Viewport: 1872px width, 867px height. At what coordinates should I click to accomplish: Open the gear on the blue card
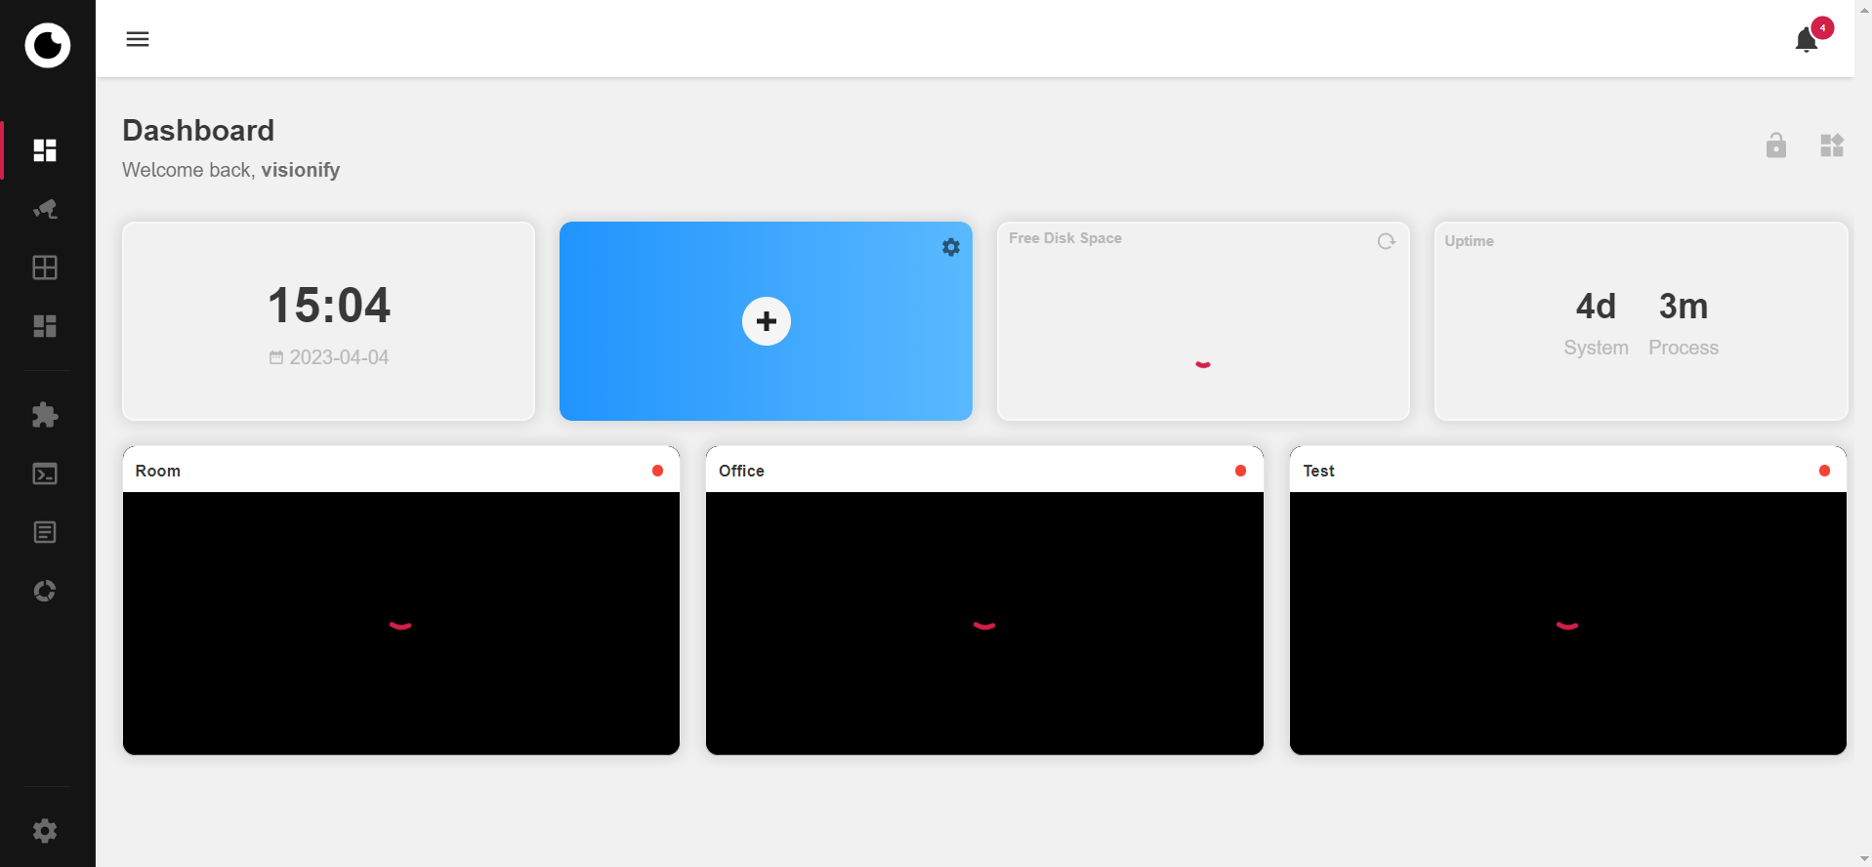click(951, 247)
